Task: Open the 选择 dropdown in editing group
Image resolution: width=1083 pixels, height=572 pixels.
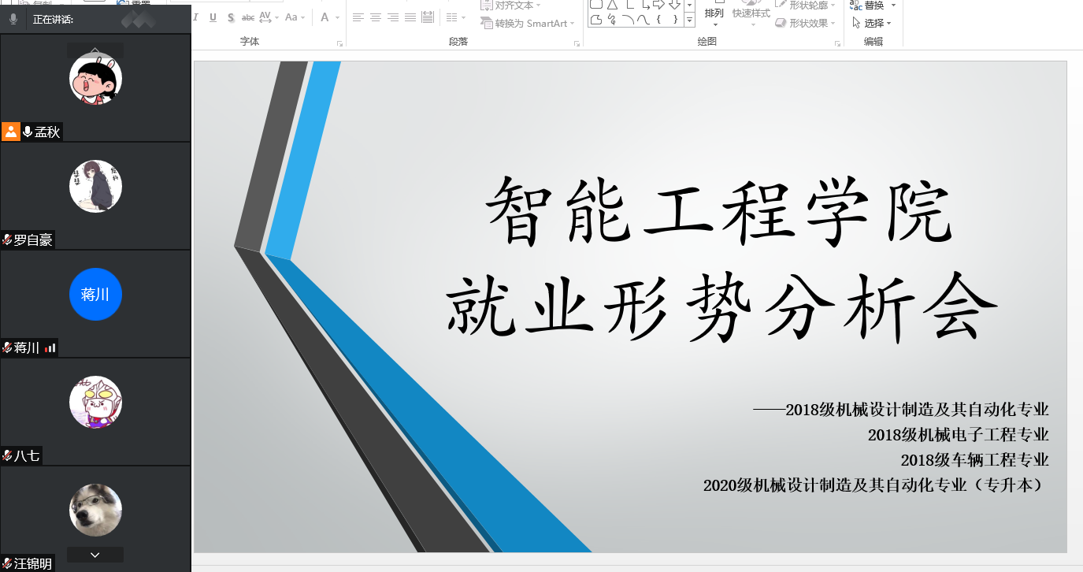Action: pos(873,24)
